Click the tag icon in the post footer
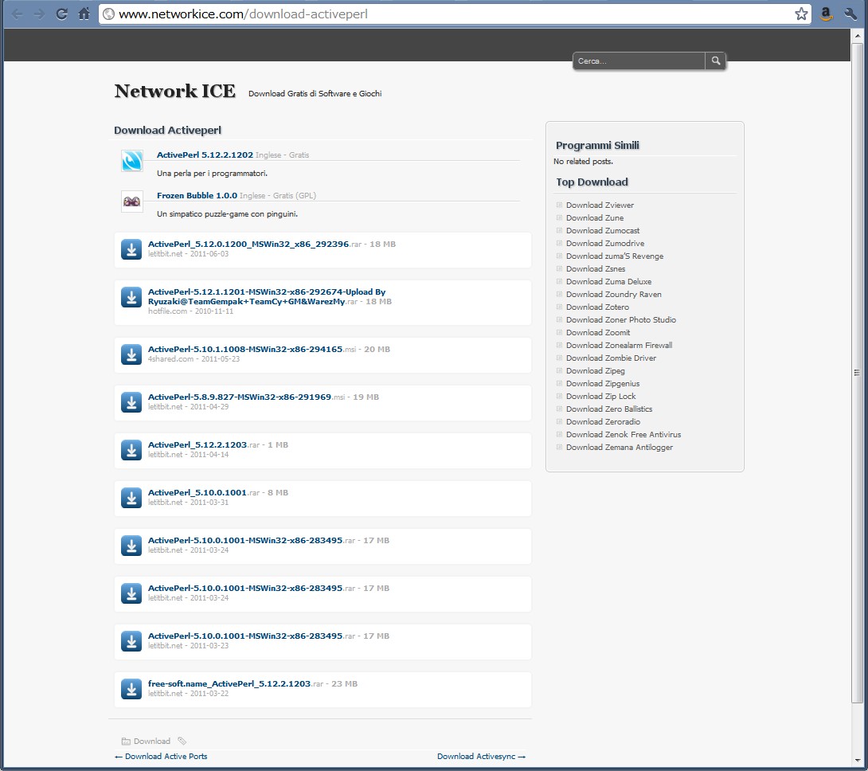868x771 pixels. (x=182, y=741)
